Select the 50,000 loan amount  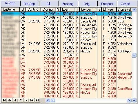click(68, 36)
